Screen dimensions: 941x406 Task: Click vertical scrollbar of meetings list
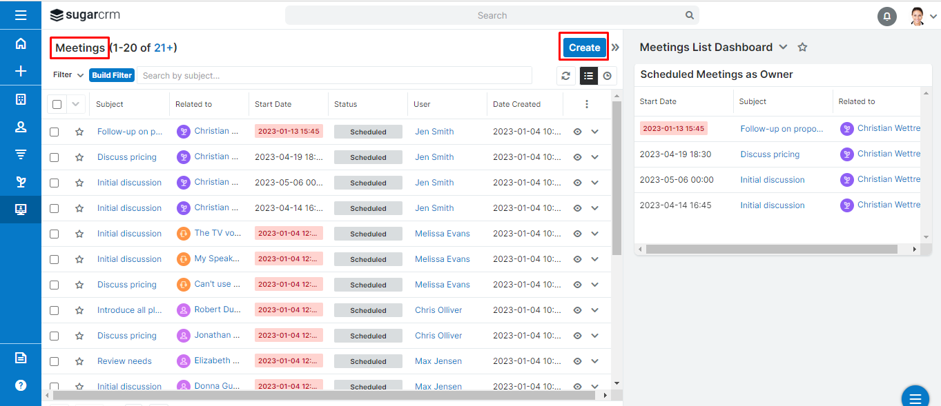pos(617,178)
